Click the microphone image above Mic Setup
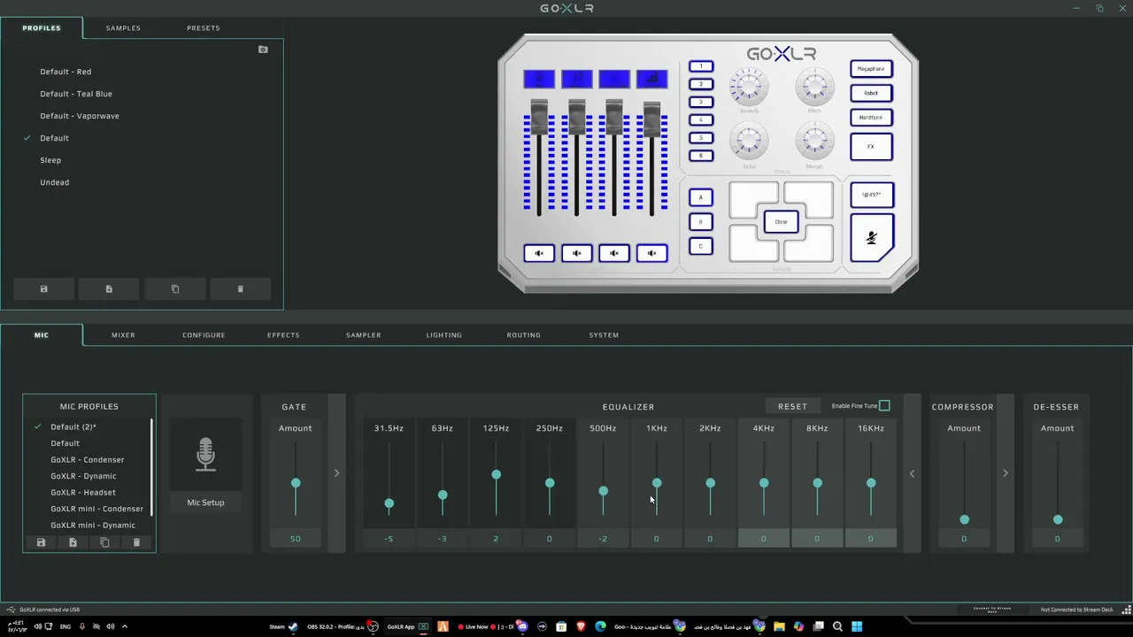Image resolution: width=1133 pixels, height=637 pixels. [205, 454]
